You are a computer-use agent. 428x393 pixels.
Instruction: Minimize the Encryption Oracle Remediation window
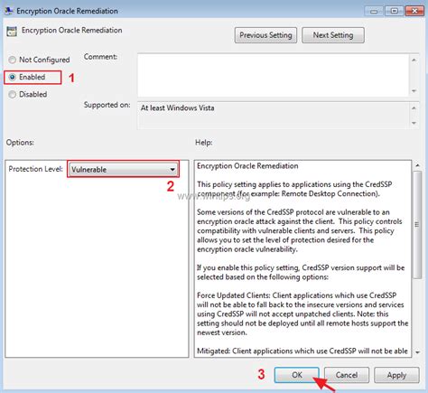pos(374,12)
